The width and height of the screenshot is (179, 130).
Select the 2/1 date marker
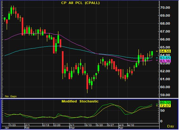click(x=27, y=125)
